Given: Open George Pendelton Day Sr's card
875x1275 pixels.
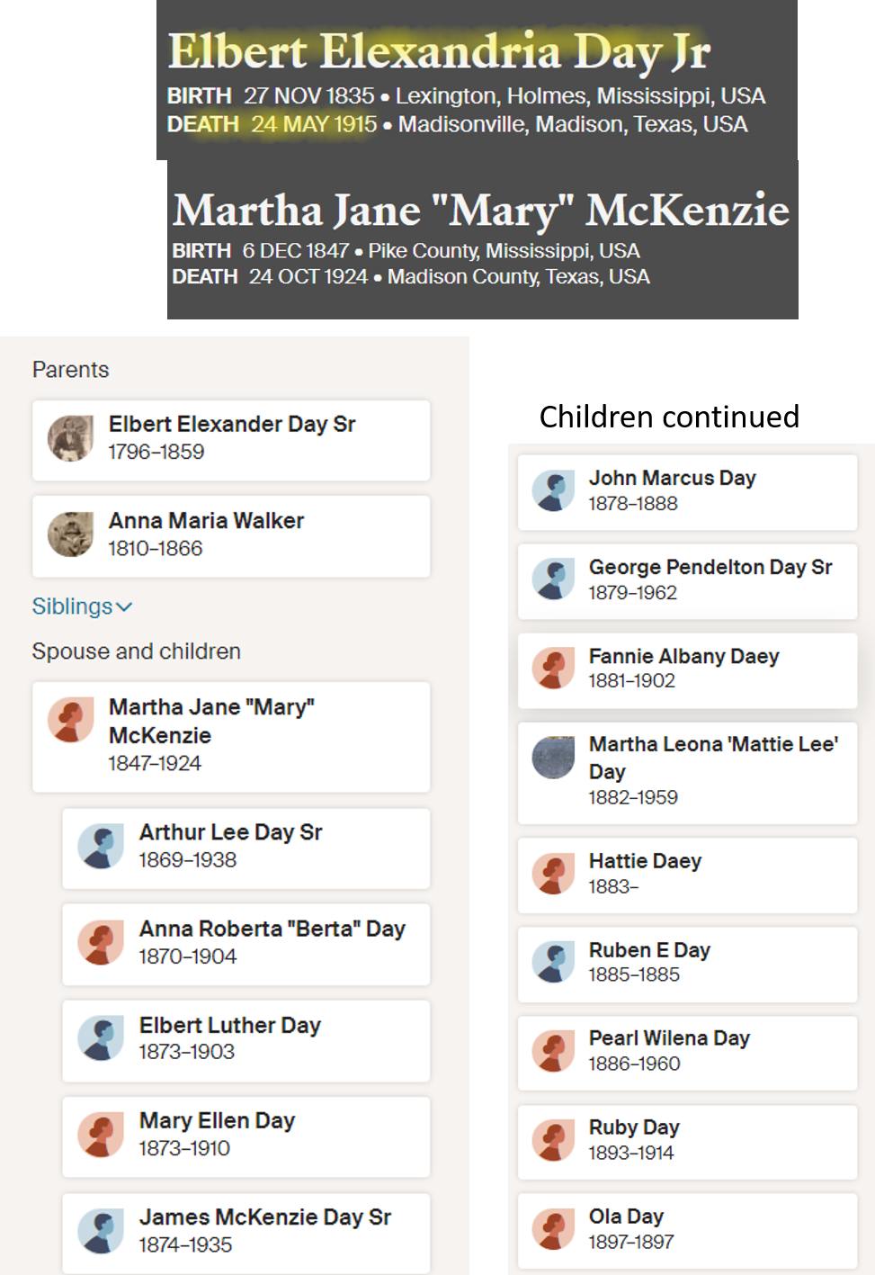Looking at the screenshot, I should tap(687, 580).
